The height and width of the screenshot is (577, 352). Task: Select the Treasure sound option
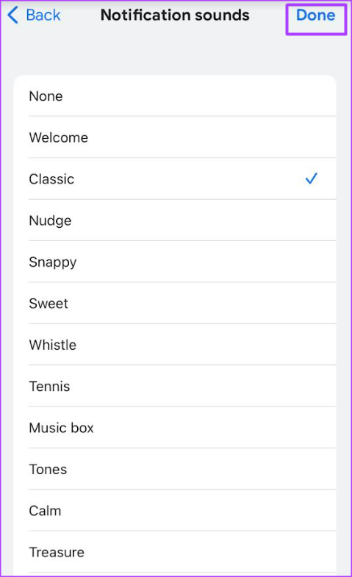click(175, 552)
